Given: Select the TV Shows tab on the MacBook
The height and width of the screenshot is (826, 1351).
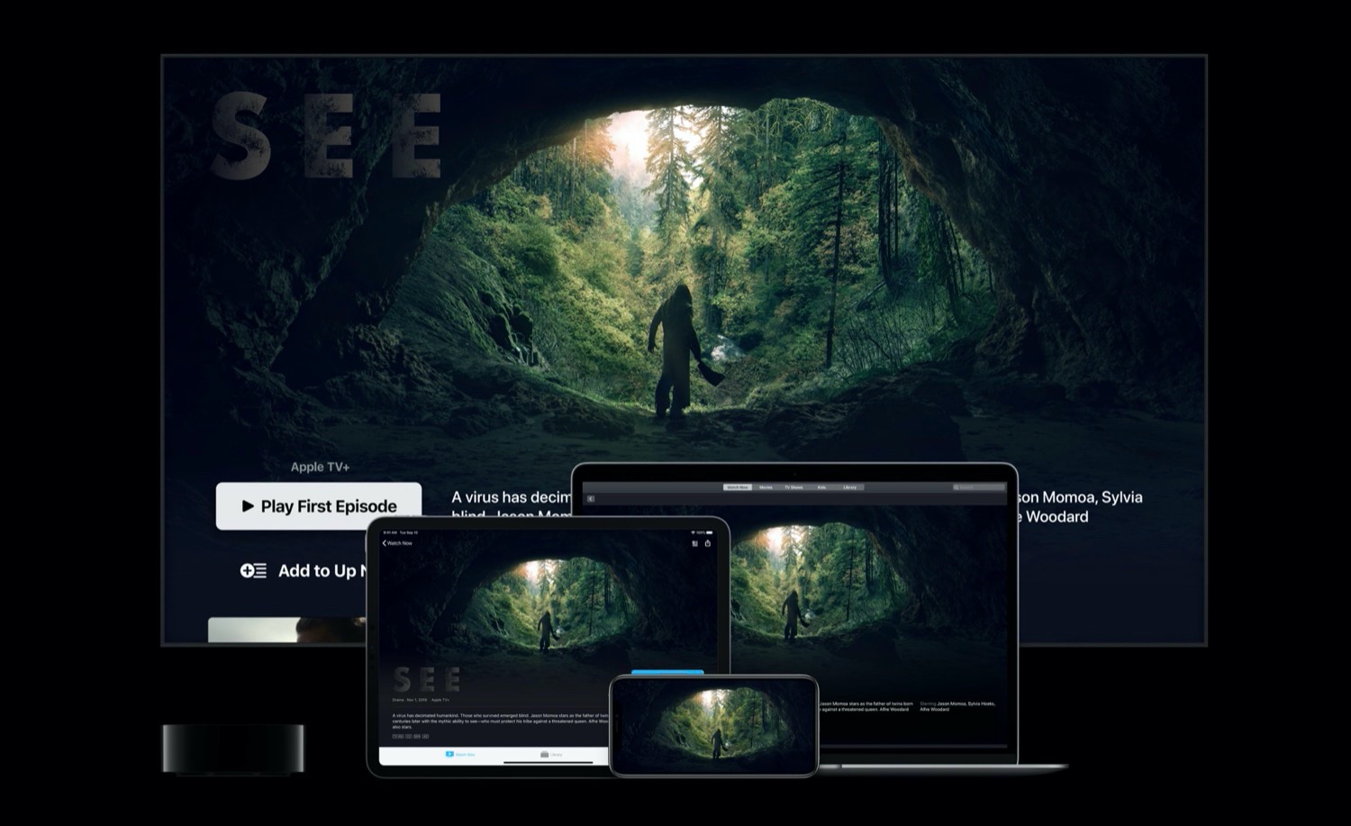Looking at the screenshot, I should click(793, 487).
